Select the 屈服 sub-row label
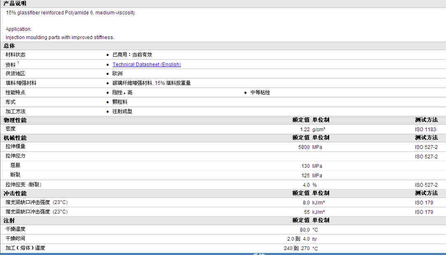This screenshot has width=446, height=255. tap(15, 165)
